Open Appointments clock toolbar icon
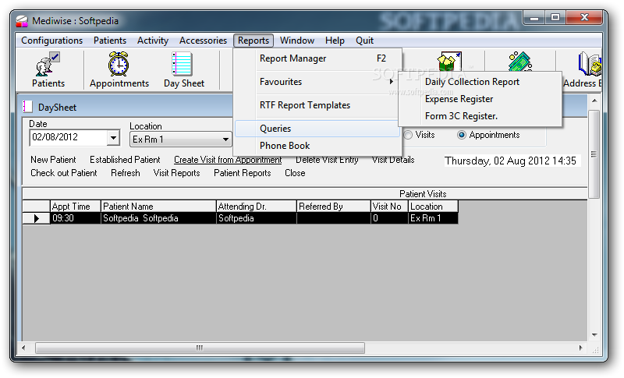 click(x=119, y=70)
